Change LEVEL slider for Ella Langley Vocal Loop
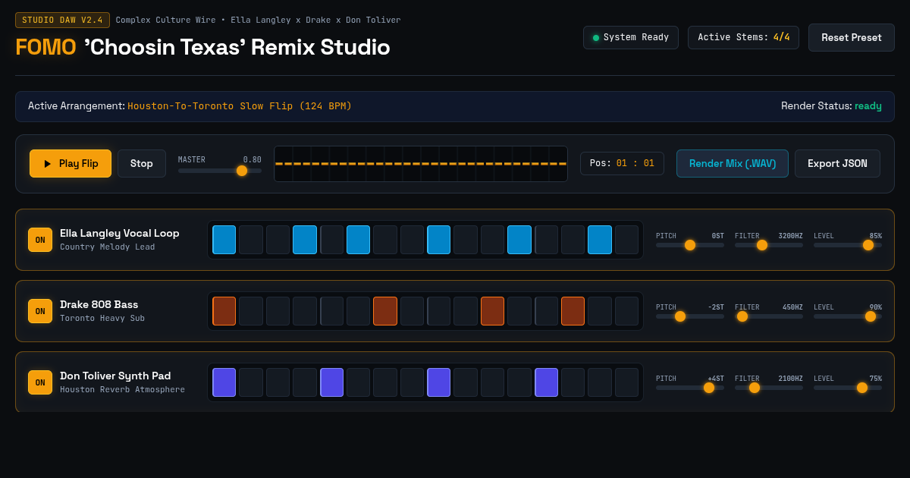This screenshot has height=478, width=910. [x=848, y=245]
